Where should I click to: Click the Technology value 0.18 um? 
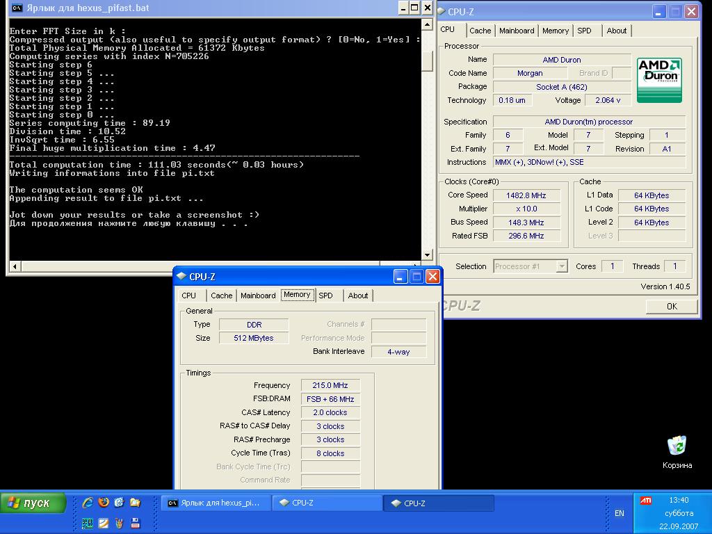tap(512, 100)
